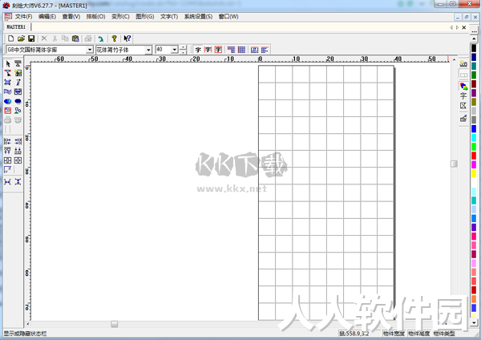Switch to the MASTER1 document tab
Viewport: 481px width, 340px height.
(16, 27)
